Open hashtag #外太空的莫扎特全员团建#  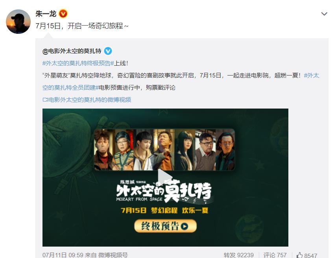pos(181,81)
